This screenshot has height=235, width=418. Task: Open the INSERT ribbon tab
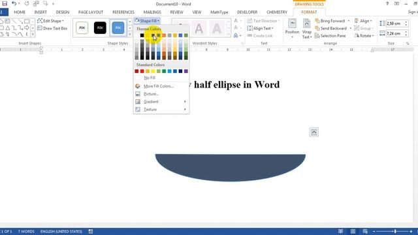(40, 12)
